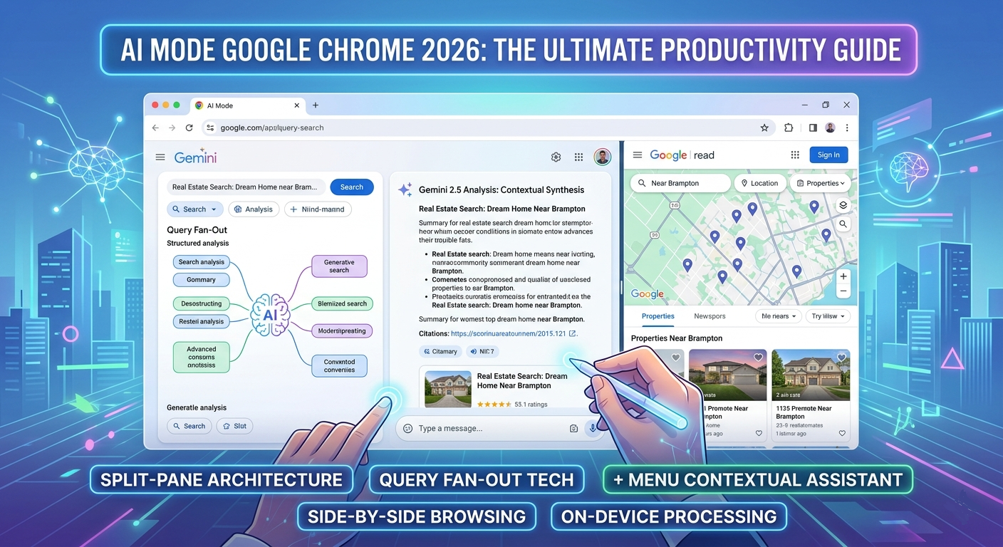Select the map layers icon
Viewport: 1003px width, 547px height.
tap(843, 204)
